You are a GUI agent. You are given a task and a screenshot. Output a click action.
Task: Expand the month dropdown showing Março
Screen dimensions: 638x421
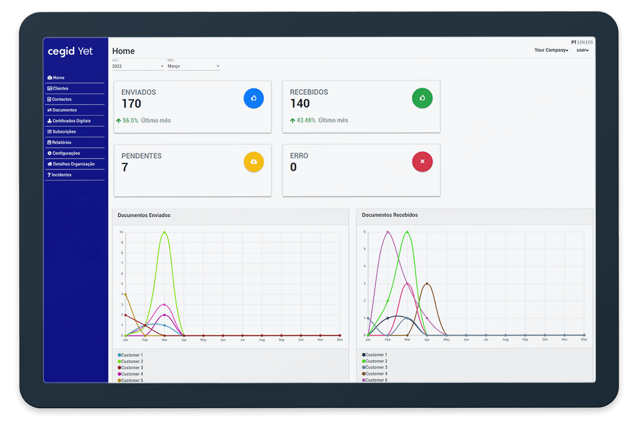pyautogui.click(x=193, y=66)
